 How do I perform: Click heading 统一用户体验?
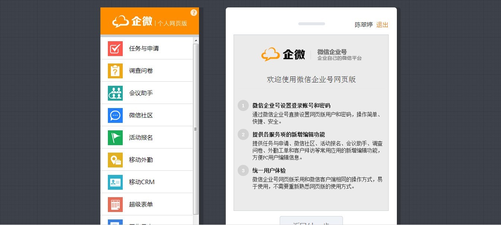(269, 170)
